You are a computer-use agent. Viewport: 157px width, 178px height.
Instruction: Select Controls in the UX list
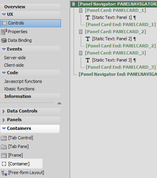coord(31,23)
